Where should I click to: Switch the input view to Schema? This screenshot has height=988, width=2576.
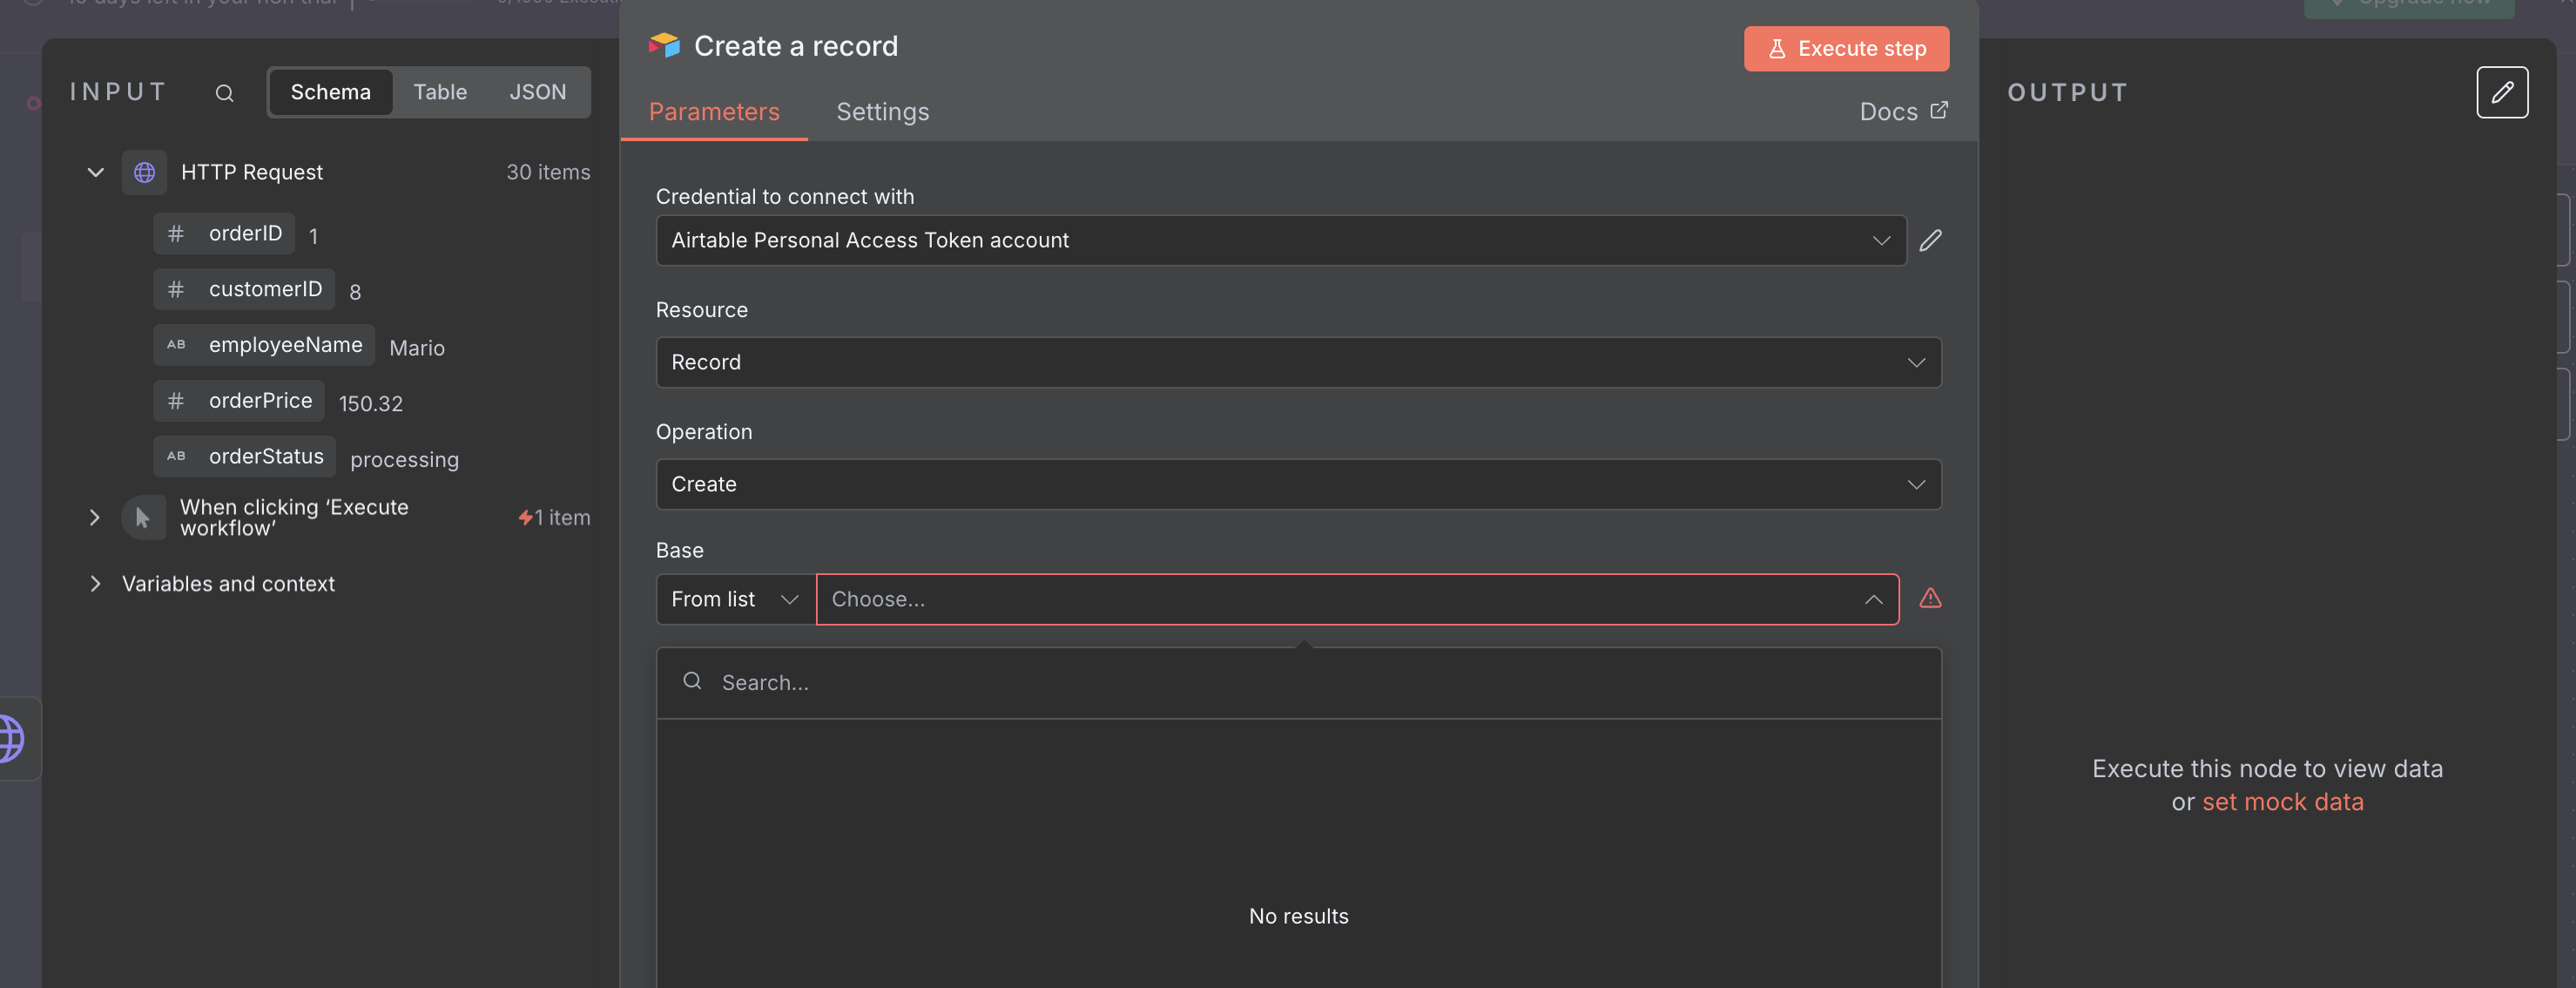pos(330,92)
